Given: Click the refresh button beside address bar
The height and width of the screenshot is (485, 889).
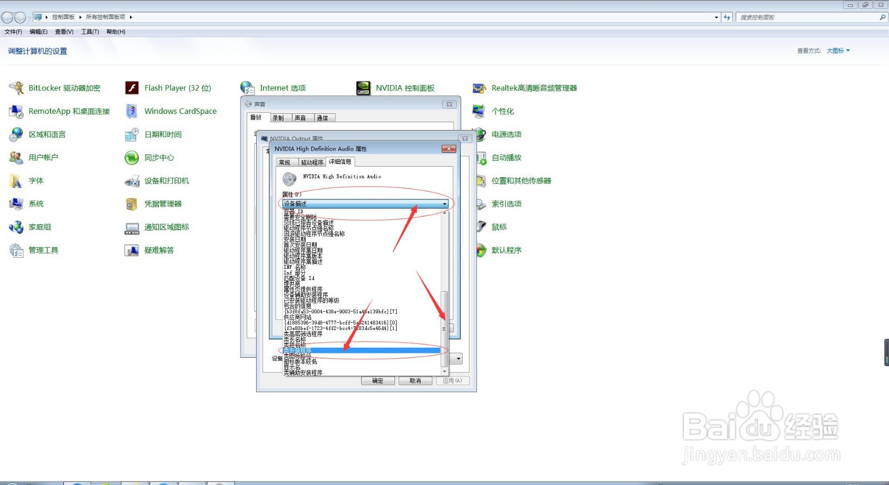Looking at the screenshot, I should coord(727,17).
